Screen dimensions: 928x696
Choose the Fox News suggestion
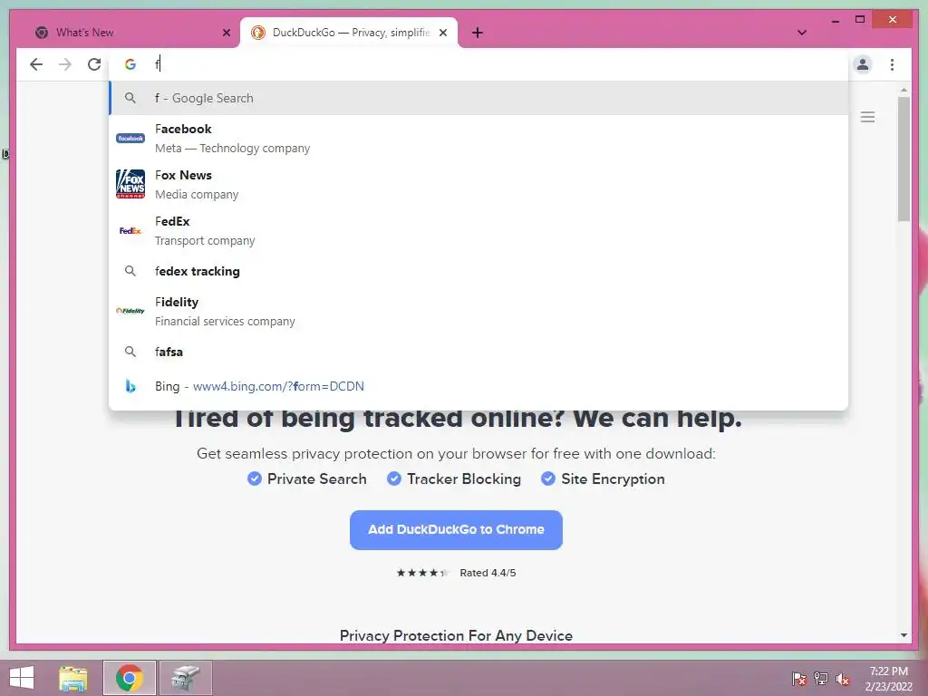478,185
